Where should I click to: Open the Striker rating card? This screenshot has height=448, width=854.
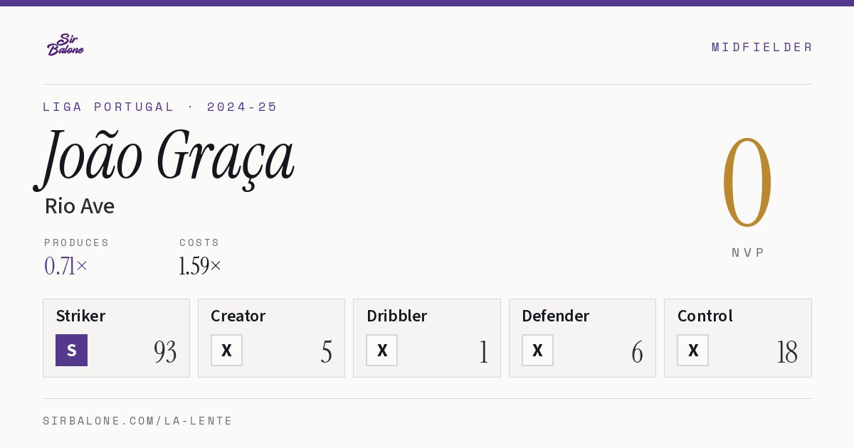click(116, 338)
